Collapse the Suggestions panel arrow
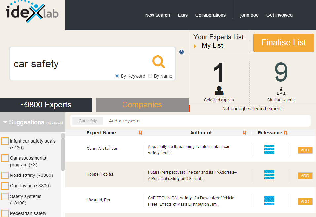The height and width of the screenshot is (217, 316). point(5,122)
